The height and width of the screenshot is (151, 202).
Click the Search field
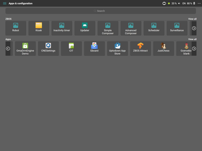pyautogui.click(x=101, y=11)
